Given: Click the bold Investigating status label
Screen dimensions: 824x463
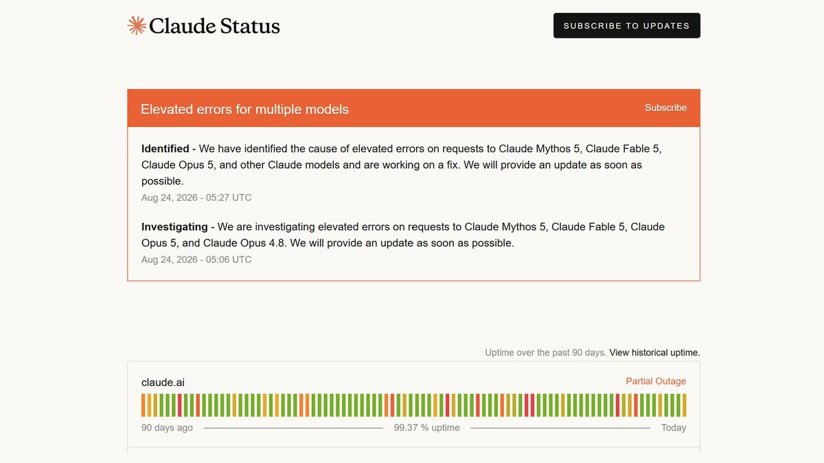Looking at the screenshot, I should point(174,226).
